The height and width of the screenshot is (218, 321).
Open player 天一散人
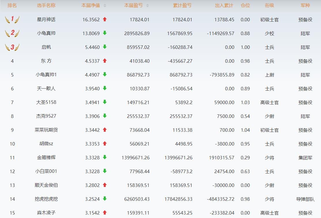click(x=46, y=88)
